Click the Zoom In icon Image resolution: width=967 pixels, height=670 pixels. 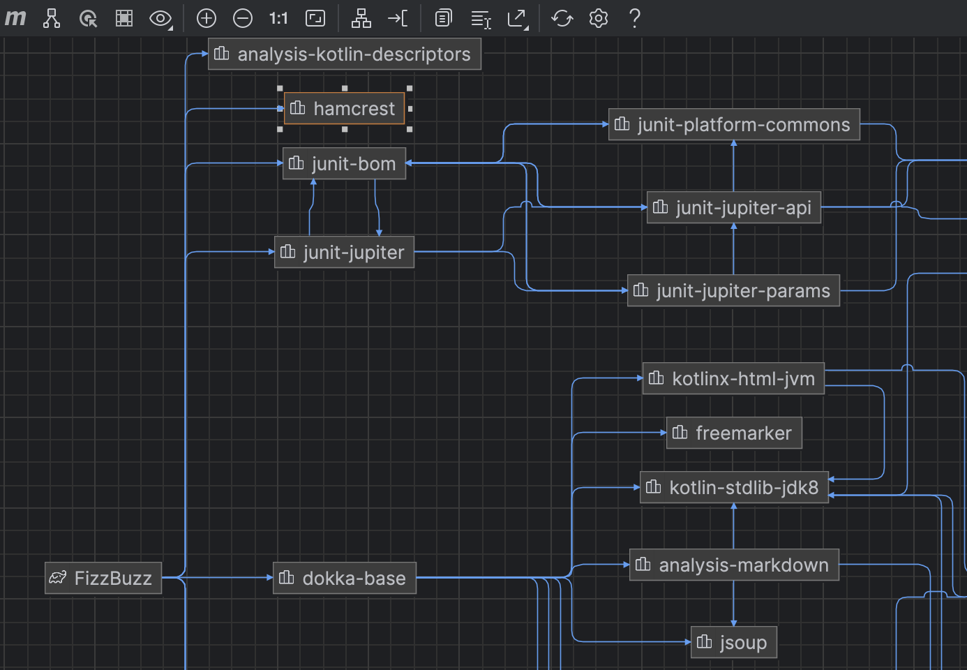(206, 18)
